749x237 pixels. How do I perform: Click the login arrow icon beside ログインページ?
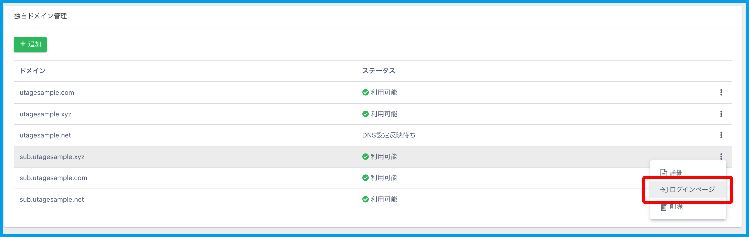(663, 189)
